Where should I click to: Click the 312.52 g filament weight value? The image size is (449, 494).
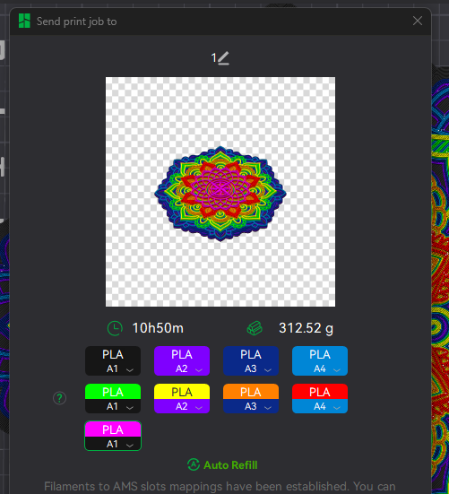(x=306, y=329)
